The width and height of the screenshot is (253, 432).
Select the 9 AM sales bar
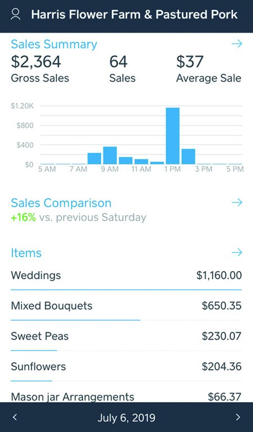pyautogui.click(x=110, y=155)
